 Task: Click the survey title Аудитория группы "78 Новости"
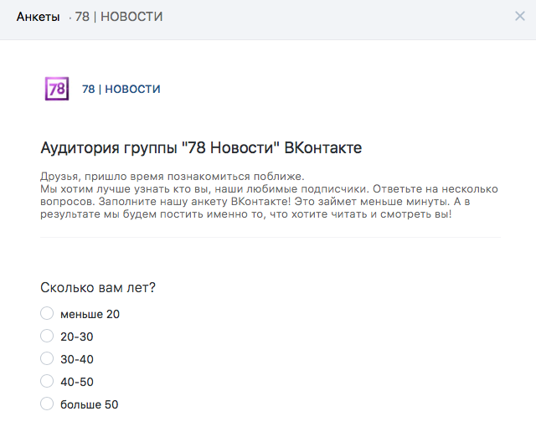(x=201, y=148)
